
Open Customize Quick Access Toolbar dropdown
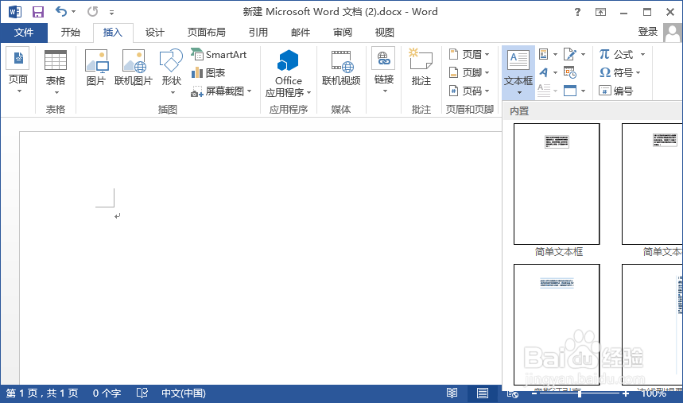tap(112, 13)
